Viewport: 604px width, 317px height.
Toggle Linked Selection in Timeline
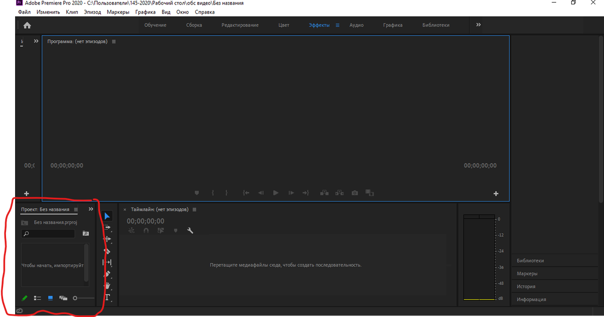click(x=161, y=231)
